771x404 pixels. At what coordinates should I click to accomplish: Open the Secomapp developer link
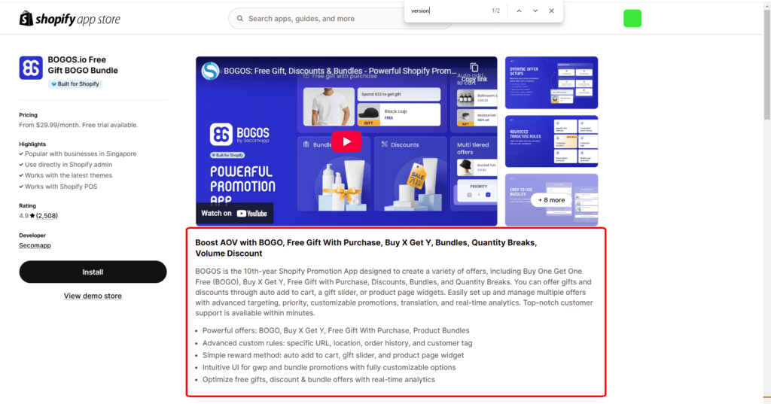click(x=35, y=245)
